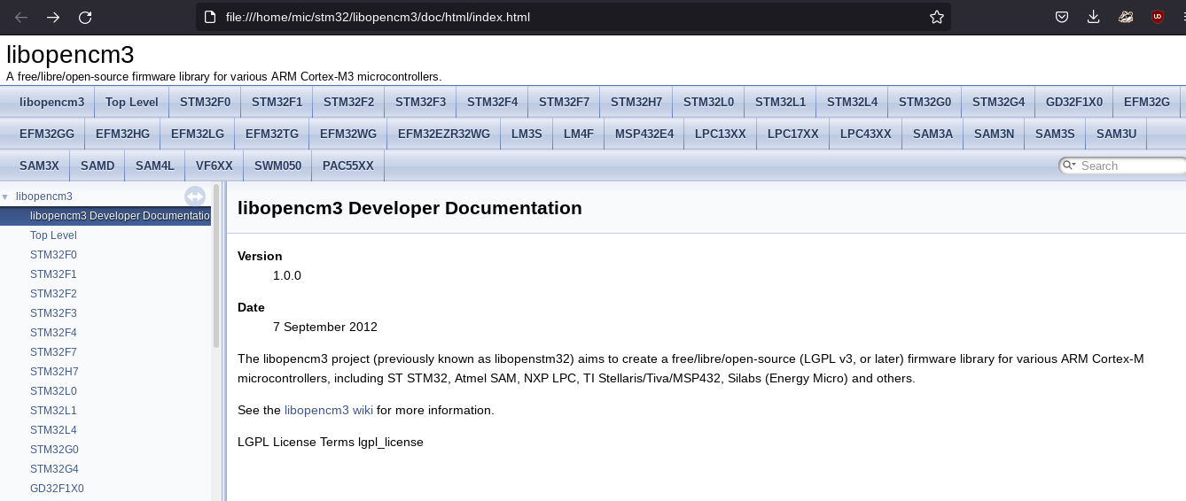Viewport: 1186px width, 501px height.
Task: Follow the libopencm3 wiki link
Action: pyautogui.click(x=328, y=410)
